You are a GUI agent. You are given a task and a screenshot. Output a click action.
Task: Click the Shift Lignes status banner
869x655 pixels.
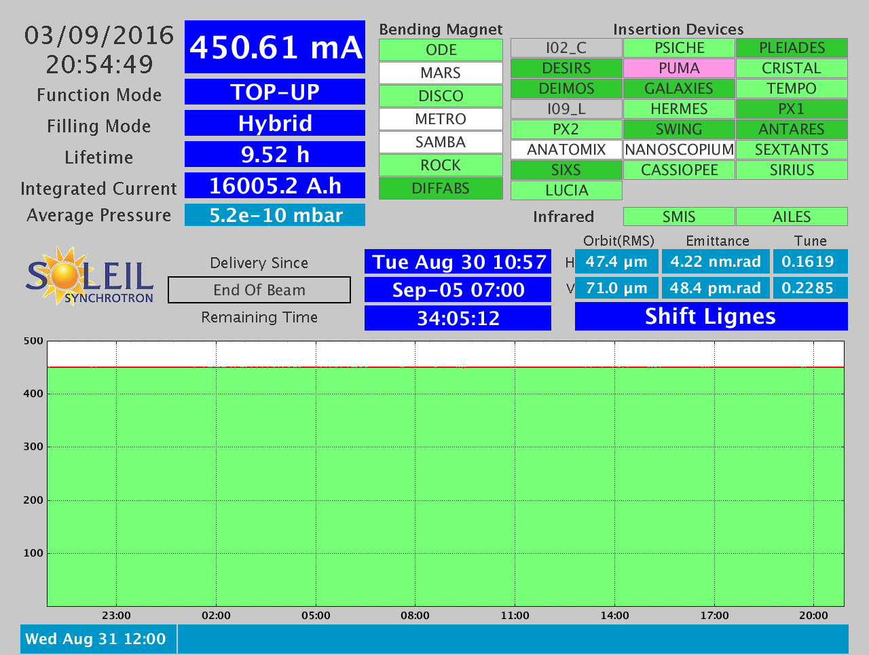(x=711, y=316)
